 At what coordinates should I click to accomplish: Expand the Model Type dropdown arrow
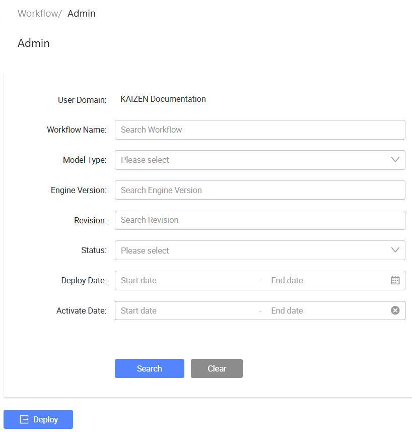(x=395, y=160)
